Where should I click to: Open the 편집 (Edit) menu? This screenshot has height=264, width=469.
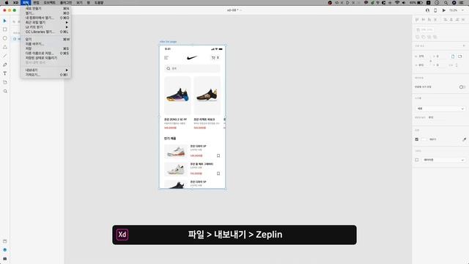[36, 3]
